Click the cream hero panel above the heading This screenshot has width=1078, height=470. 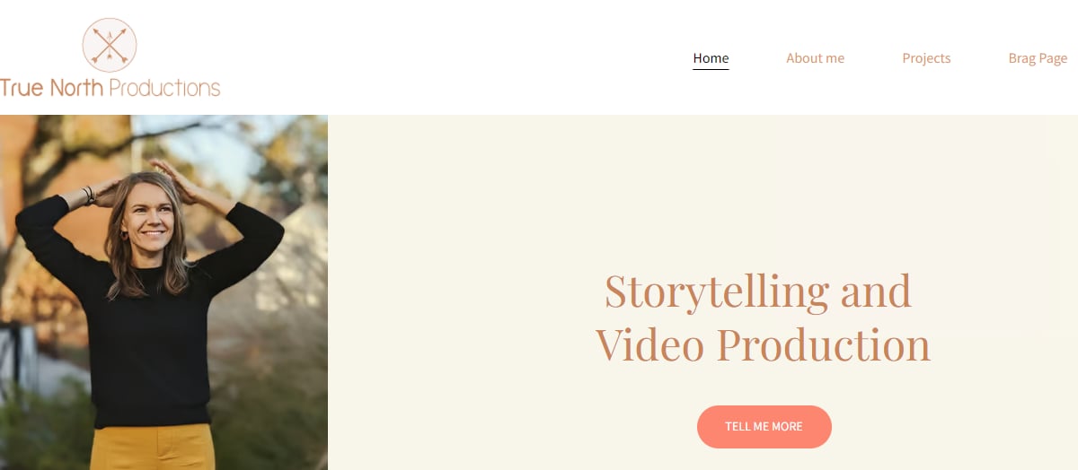pyautogui.click(x=702, y=188)
